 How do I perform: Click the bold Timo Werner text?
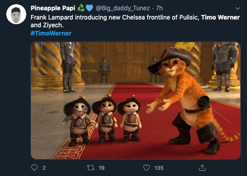[220, 17]
